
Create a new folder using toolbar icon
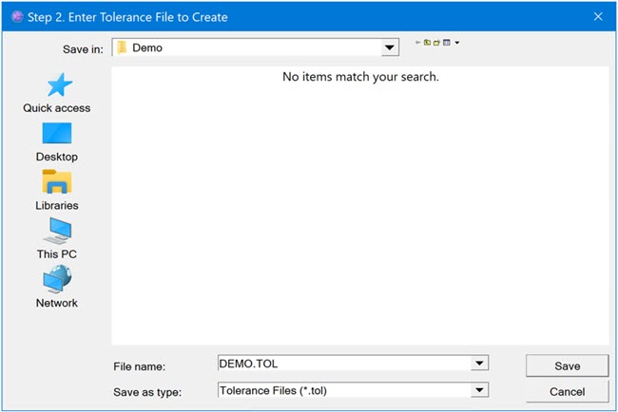click(x=437, y=43)
